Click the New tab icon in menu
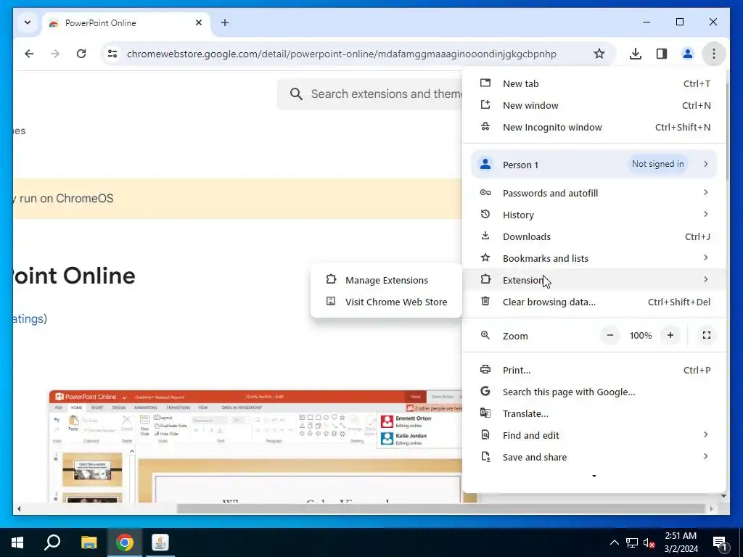 [x=485, y=83]
